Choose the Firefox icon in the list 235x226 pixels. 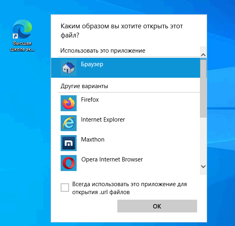pyautogui.click(x=69, y=103)
